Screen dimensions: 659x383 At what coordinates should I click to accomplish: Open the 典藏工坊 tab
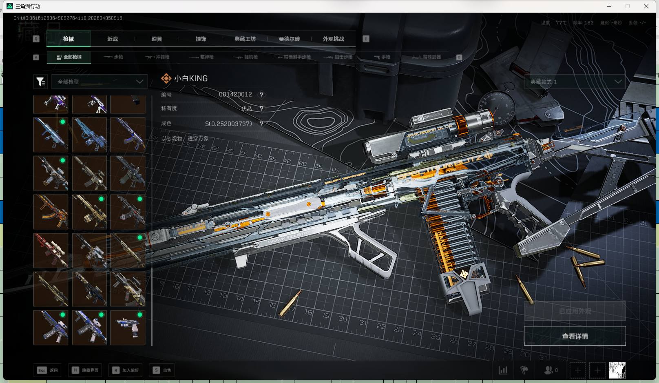tap(245, 39)
